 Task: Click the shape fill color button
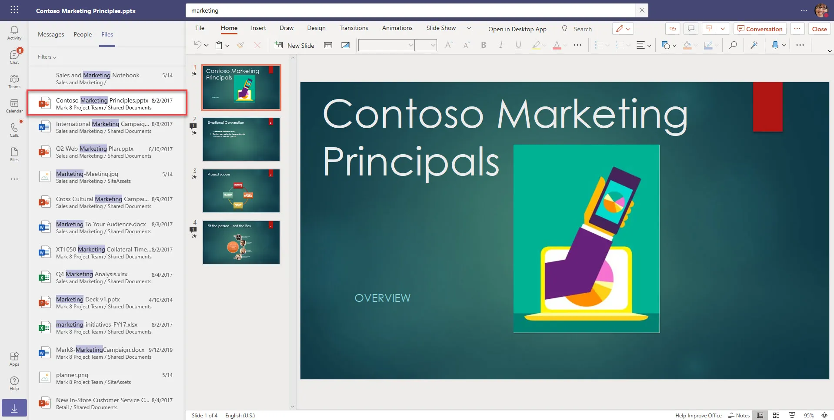[687, 45]
